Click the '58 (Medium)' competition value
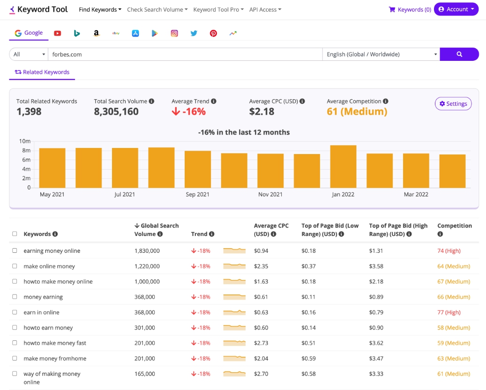 [x=454, y=327]
